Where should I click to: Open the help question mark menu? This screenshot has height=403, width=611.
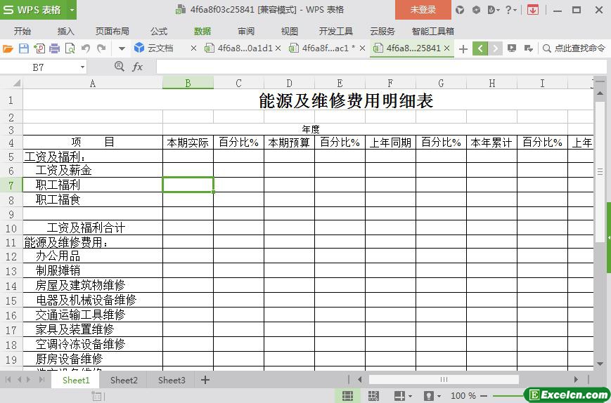[x=510, y=10]
